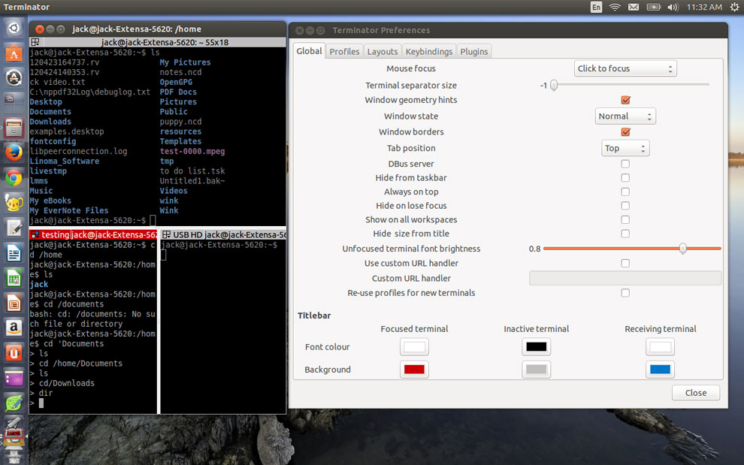The height and width of the screenshot is (465, 744).
Task: Open the Mouse focus dropdown
Action: pyautogui.click(x=625, y=68)
